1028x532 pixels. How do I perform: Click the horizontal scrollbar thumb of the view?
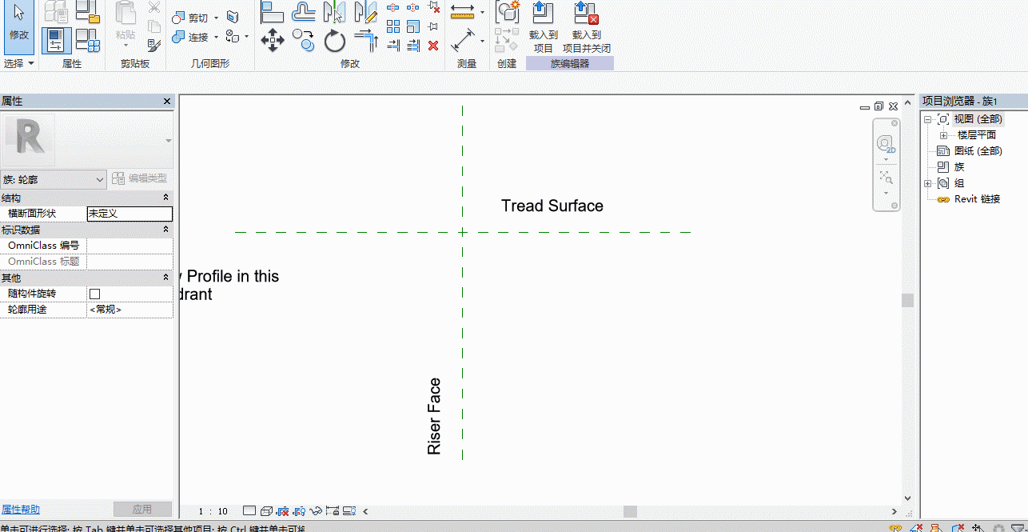pos(630,511)
